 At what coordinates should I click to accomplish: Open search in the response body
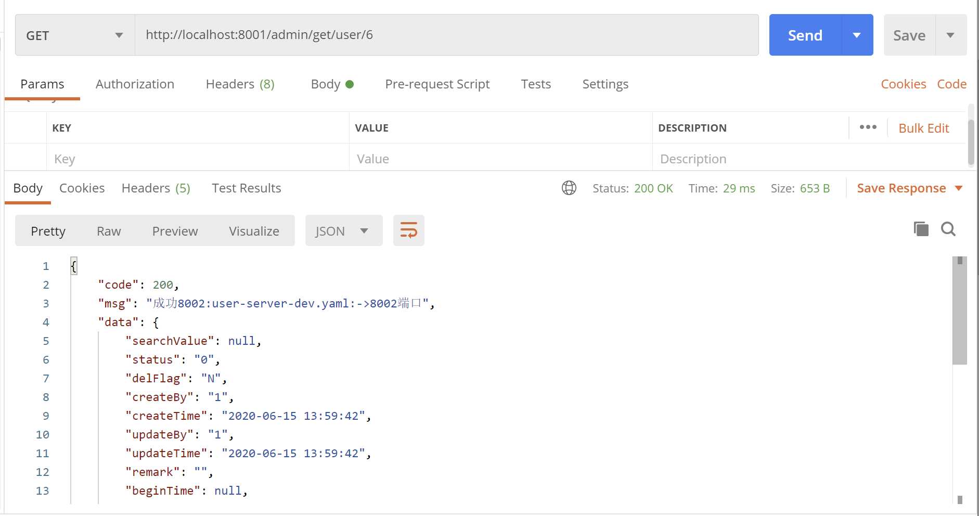click(948, 229)
